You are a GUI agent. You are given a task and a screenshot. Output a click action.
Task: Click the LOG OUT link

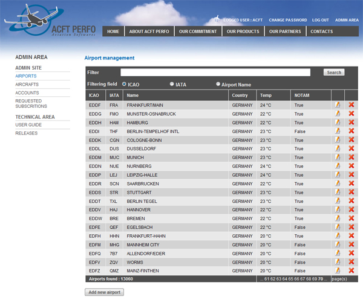(x=320, y=20)
